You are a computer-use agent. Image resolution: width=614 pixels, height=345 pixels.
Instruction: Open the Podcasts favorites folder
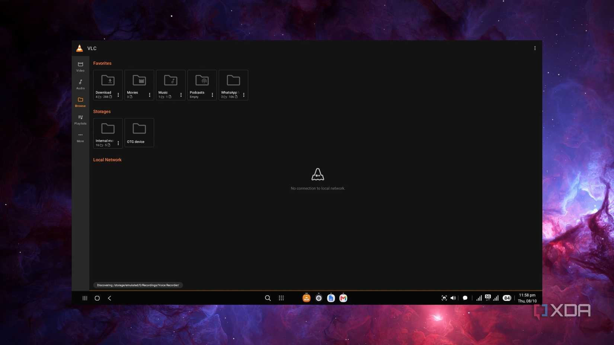pyautogui.click(x=202, y=85)
